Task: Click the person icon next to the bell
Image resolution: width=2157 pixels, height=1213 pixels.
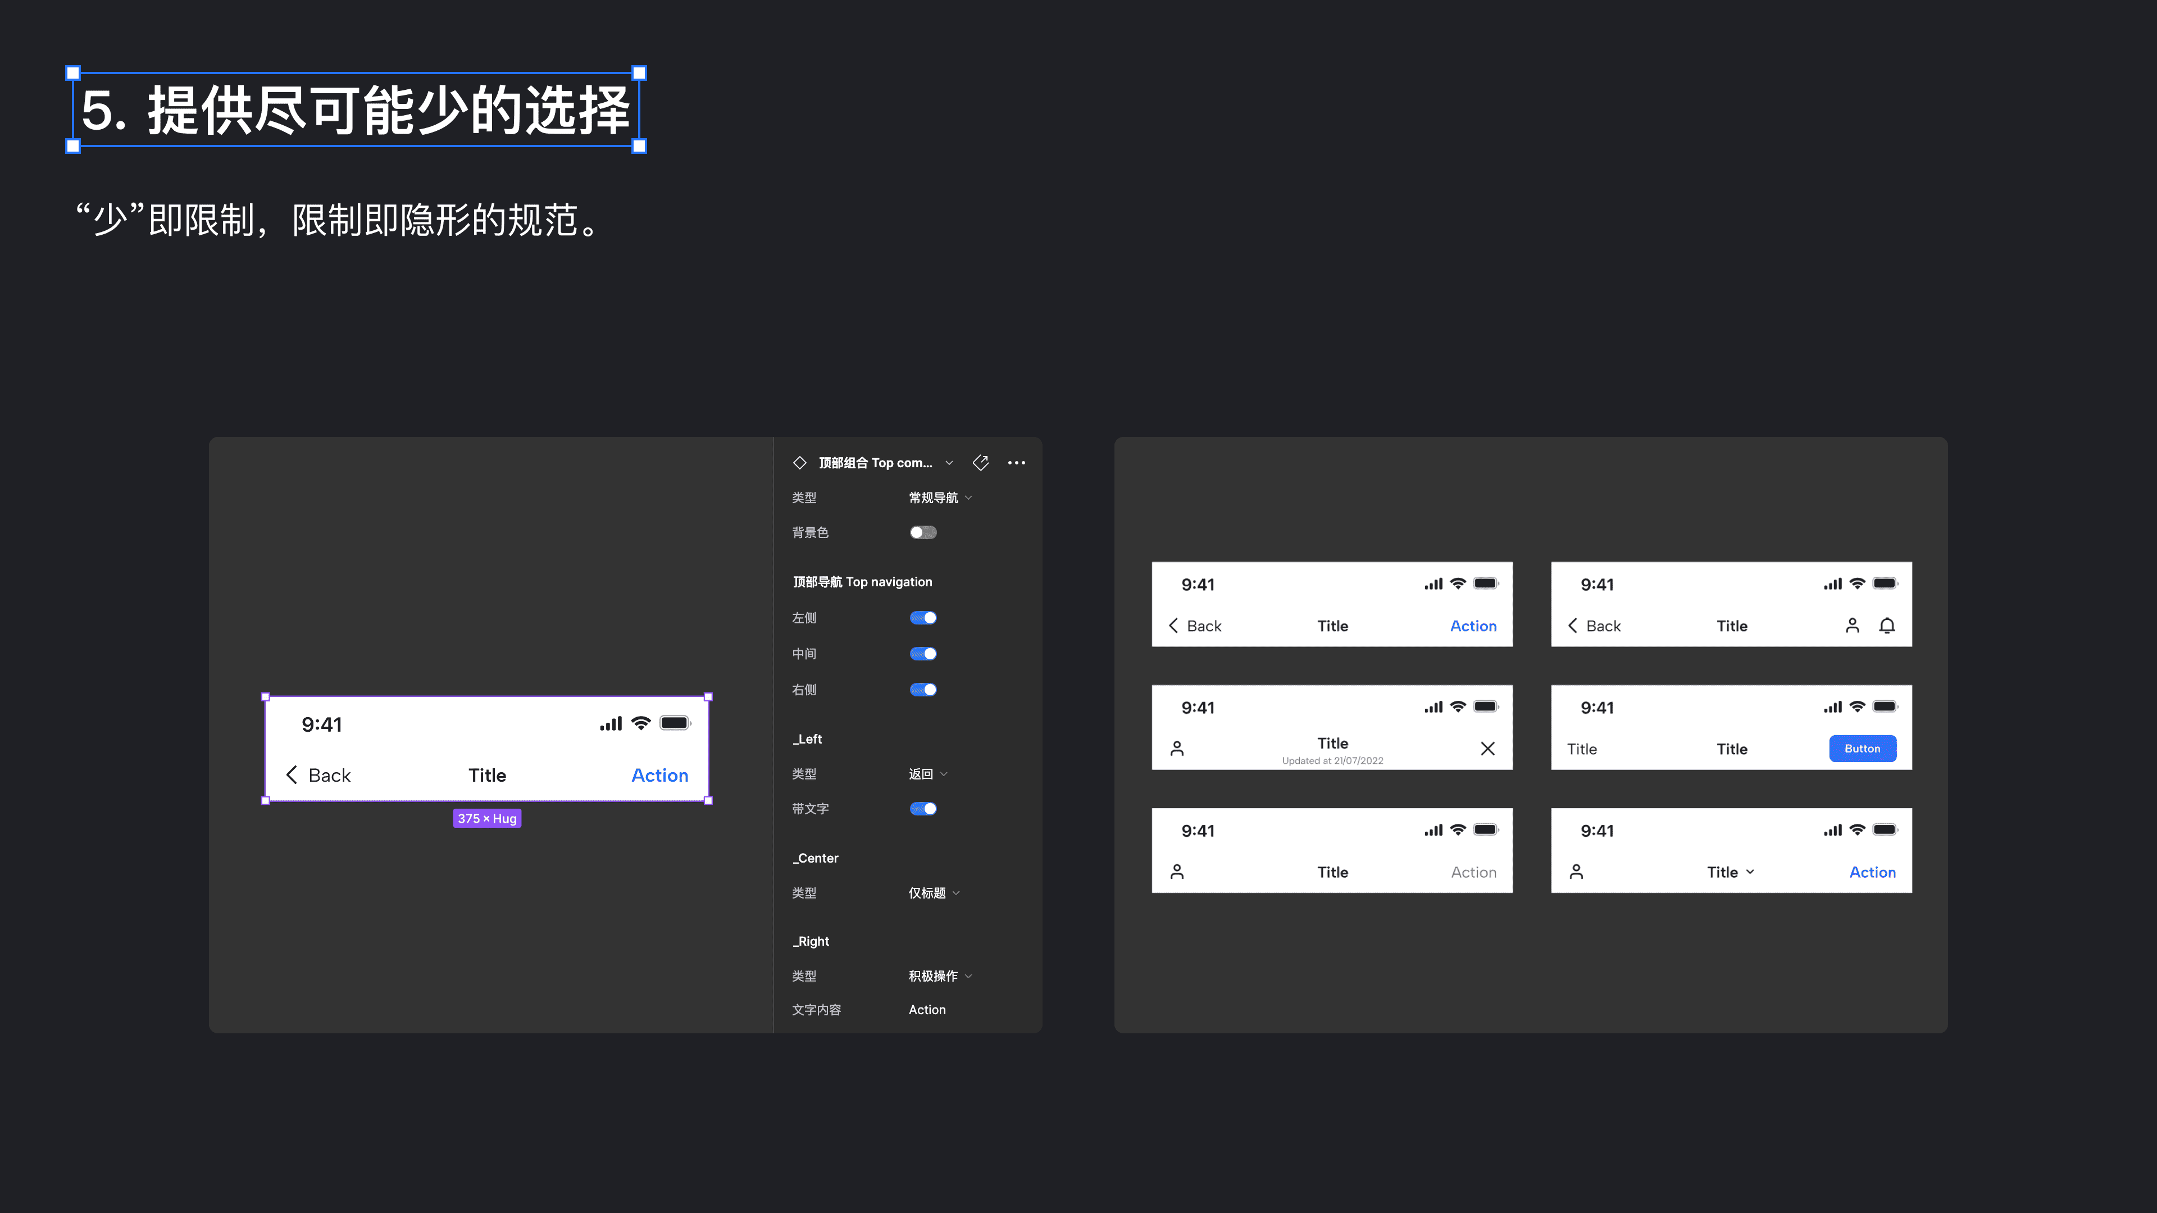Action: tap(1852, 626)
